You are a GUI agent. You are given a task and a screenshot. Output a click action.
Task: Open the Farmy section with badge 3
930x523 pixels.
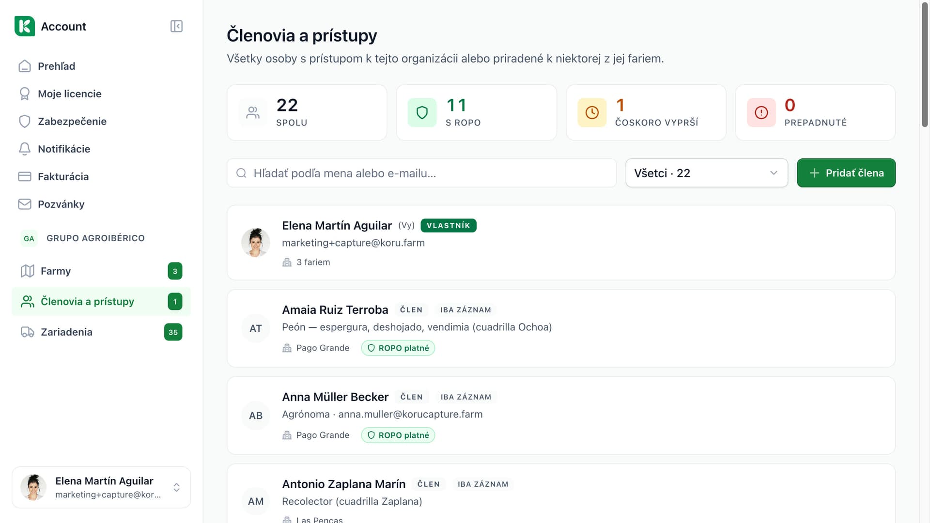point(101,271)
